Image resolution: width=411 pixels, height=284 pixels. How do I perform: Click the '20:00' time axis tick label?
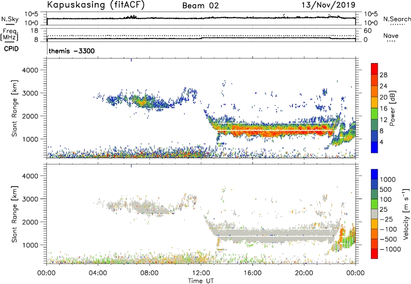click(304, 273)
